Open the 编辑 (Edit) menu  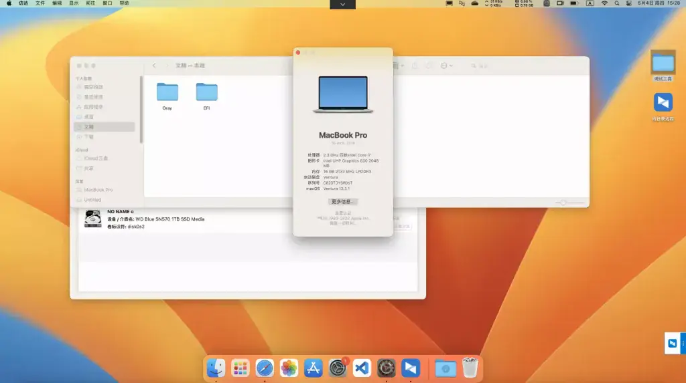click(x=57, y=3)
